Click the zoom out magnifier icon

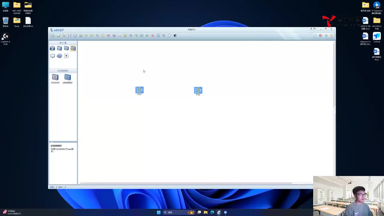136,35
